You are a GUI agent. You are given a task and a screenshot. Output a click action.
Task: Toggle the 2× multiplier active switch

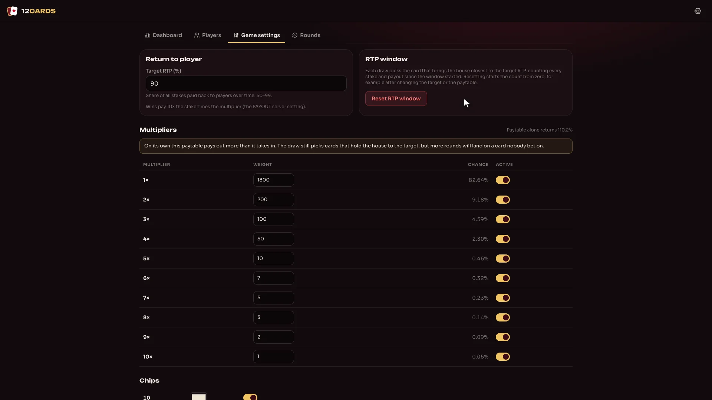point(503,200)
